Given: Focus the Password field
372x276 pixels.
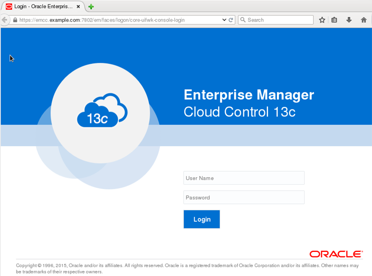Looking at the screenshot, I should [244, 197].
